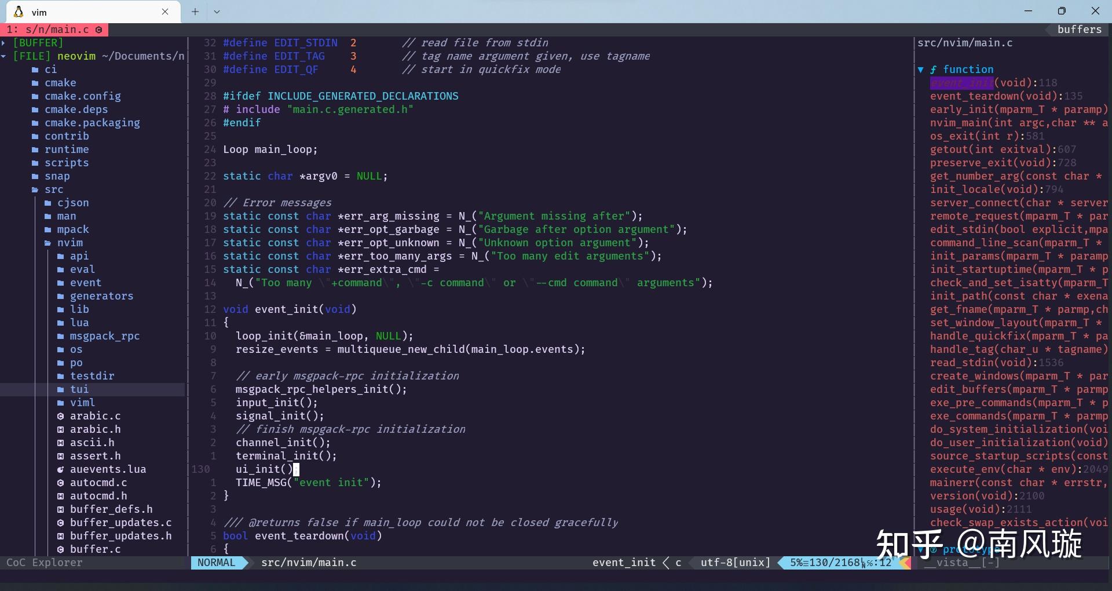The image size is (1112, 591).
Task: Click the CoC Explorer statusline label
Action: (x=45, y=563)
